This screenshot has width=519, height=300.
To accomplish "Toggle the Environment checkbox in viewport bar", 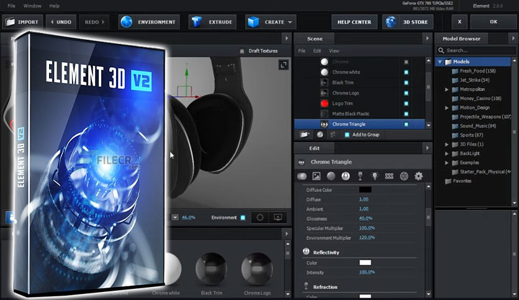I will (x=243, y=218).
